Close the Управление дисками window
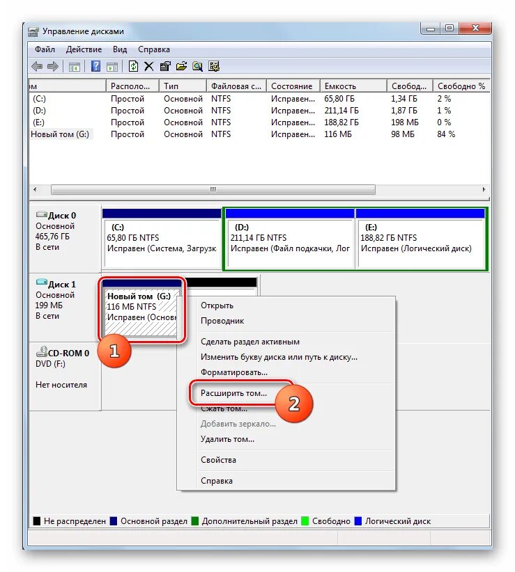Image resolution: width=515 pixels, height=572 pixels. pyautogui.click(x=475, y=29)
